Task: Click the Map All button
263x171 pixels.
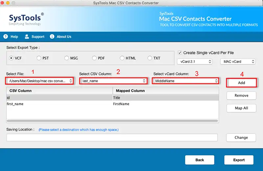Action: click(241, 108)
